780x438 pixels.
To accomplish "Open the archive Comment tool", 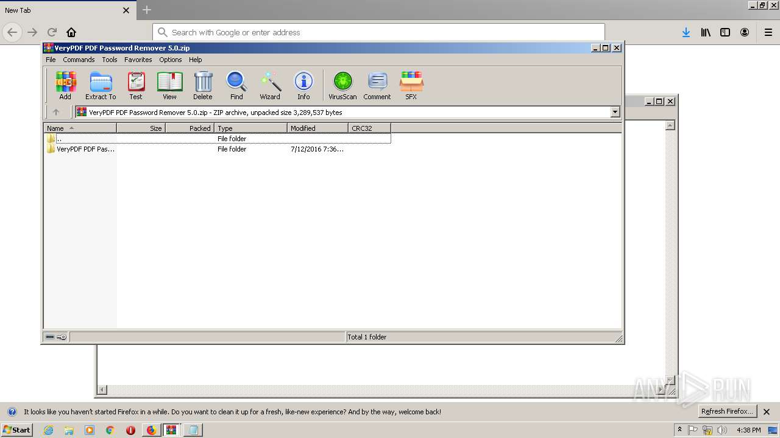I will pos(377,85).
